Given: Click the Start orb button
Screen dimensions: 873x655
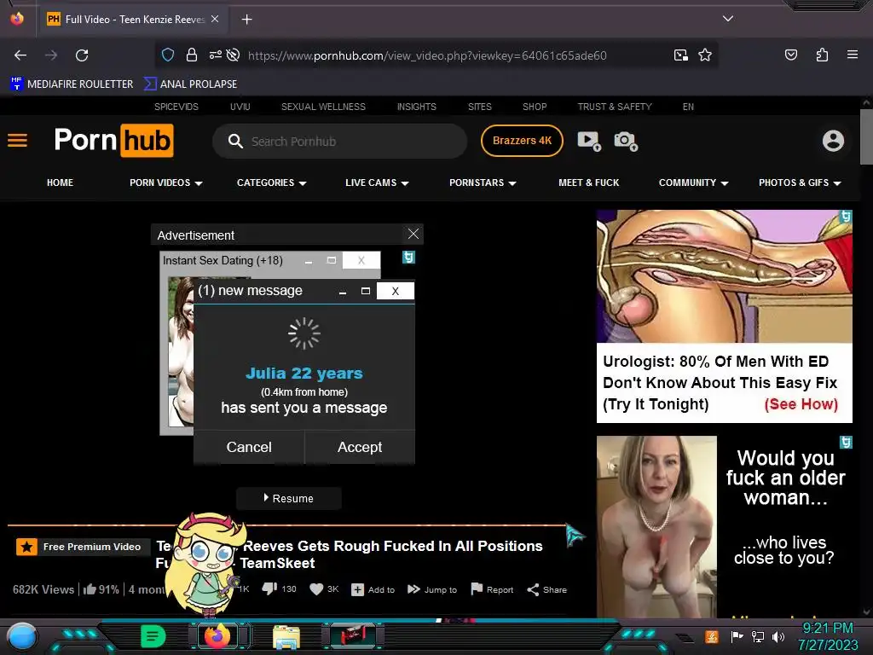Looking at the screenshot, I should click(x=22, y=637).
